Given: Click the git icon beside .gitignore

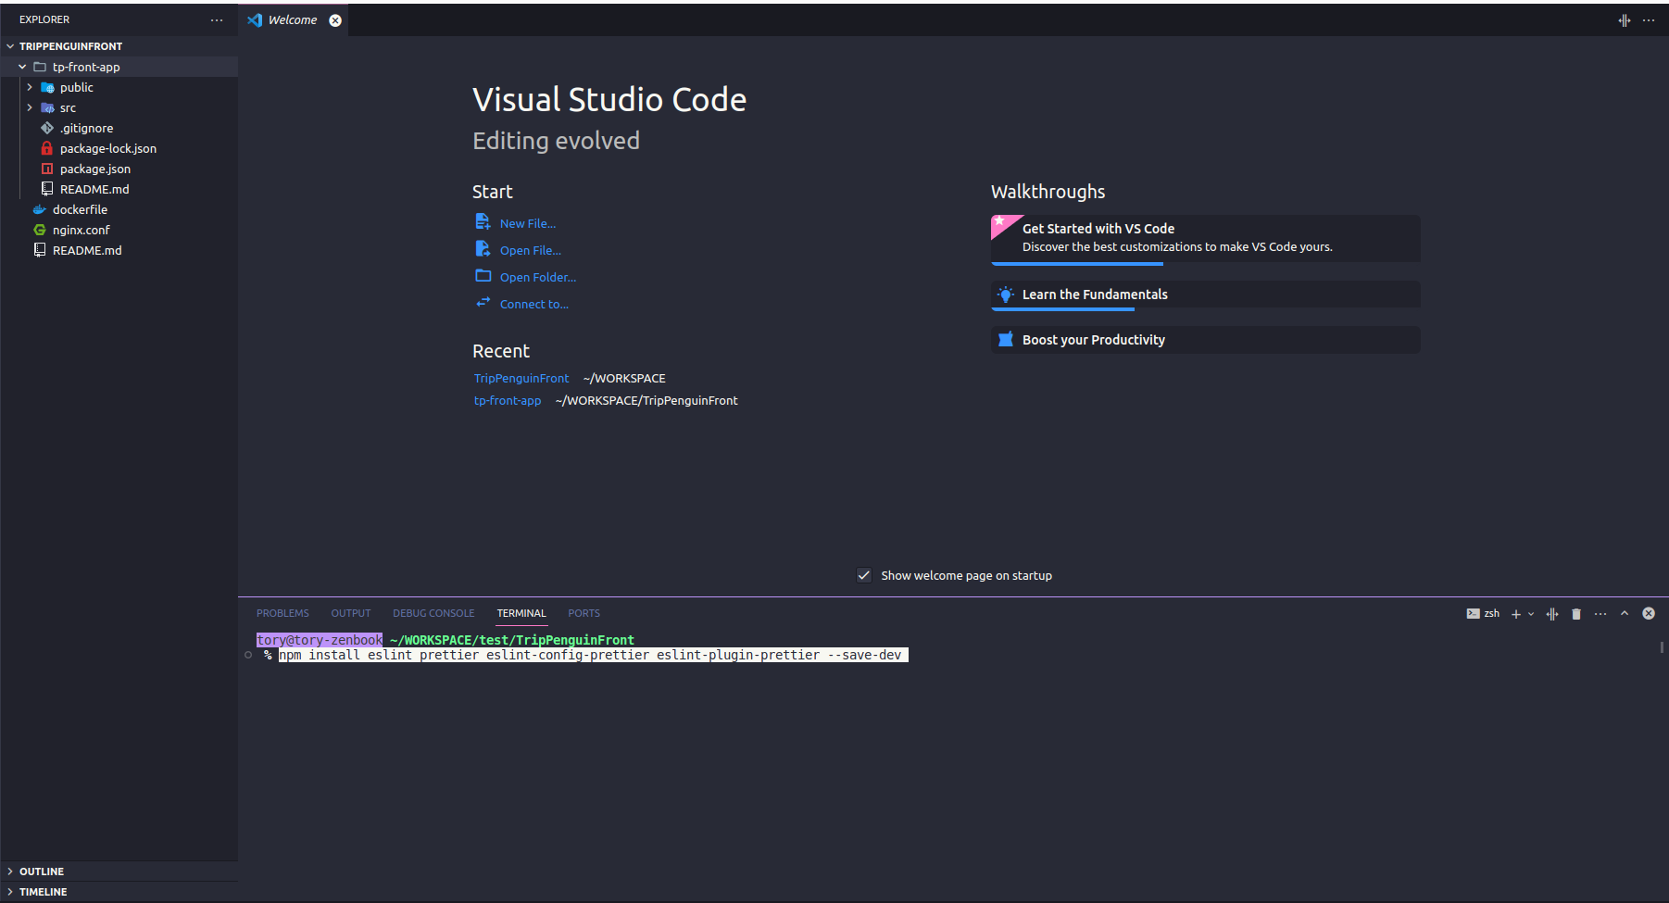Looking at the screenshot, I should (x=47, y=128).
